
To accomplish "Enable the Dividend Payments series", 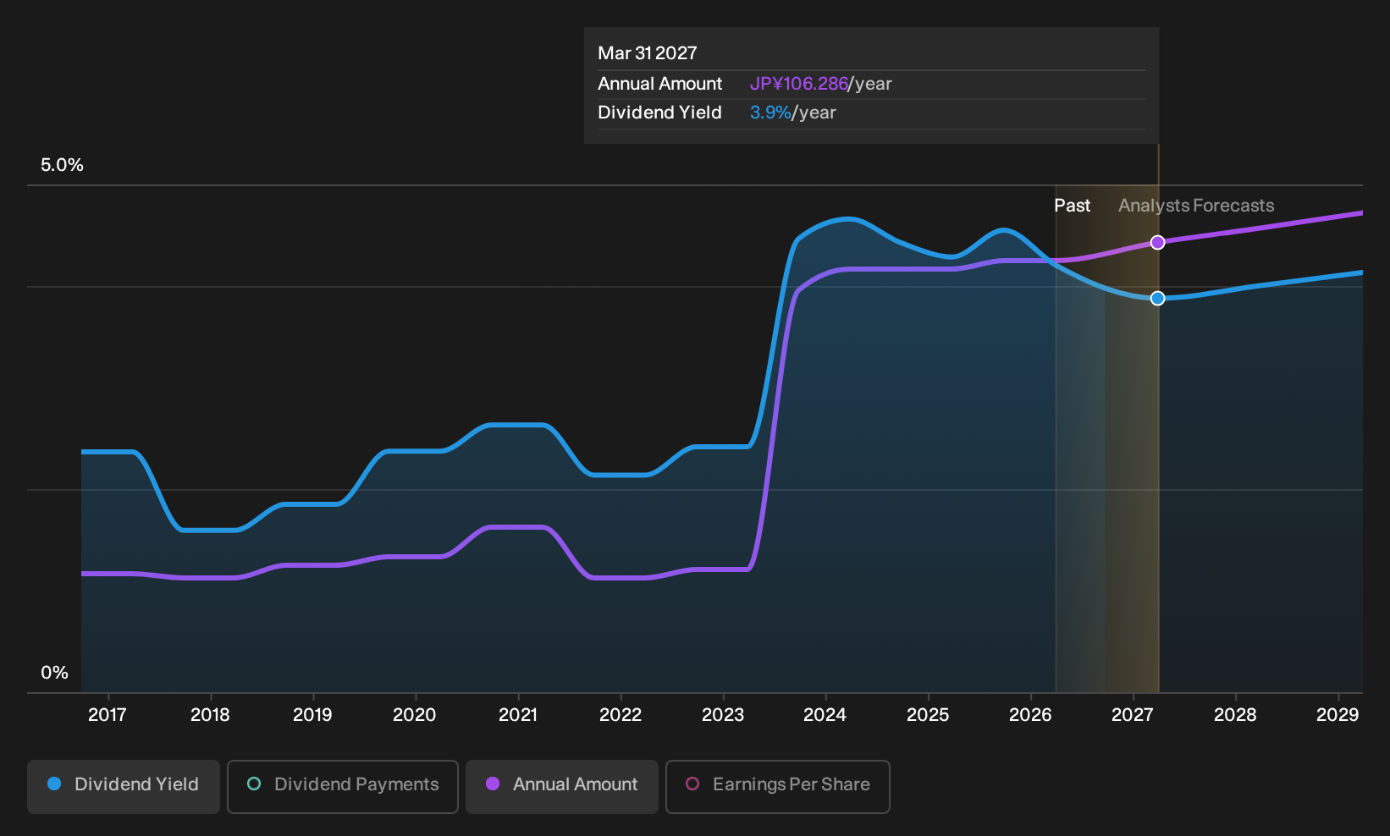I will 343,787.
